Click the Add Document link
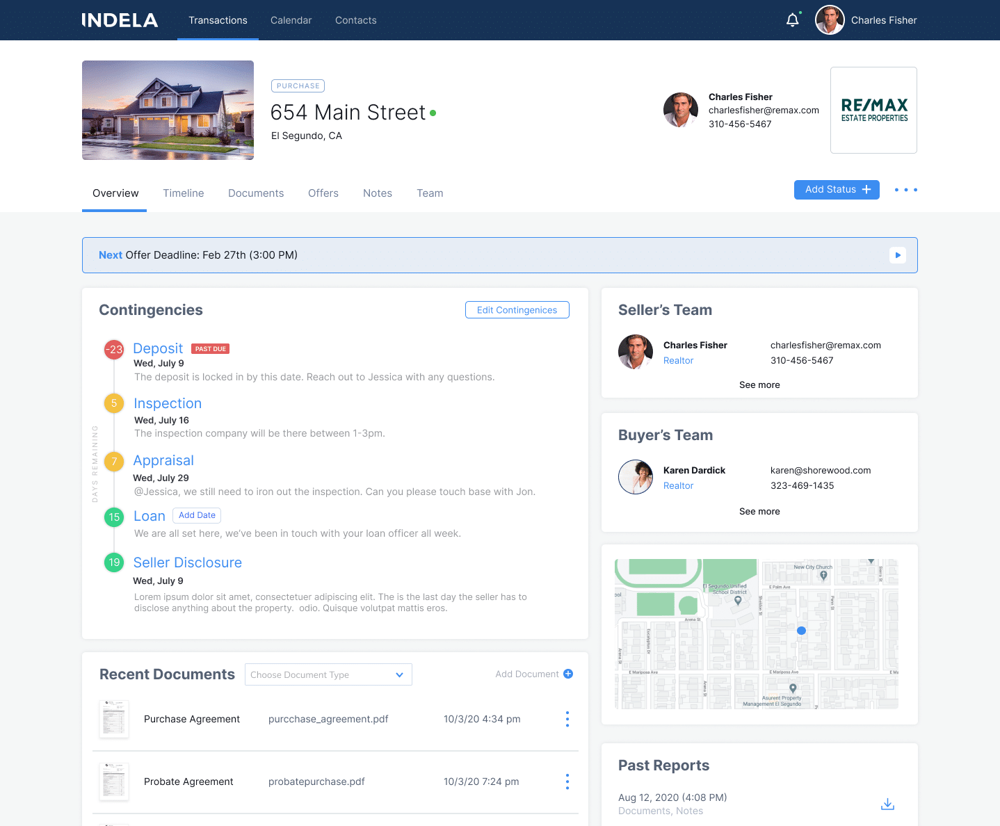This screenshot has height=826, width=1000. click(527, 674)
